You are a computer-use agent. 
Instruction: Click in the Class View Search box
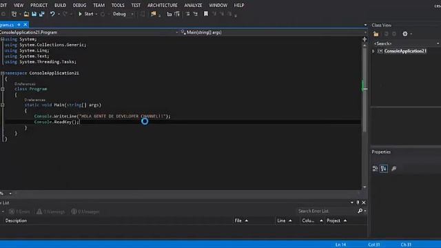click(404, 43)
